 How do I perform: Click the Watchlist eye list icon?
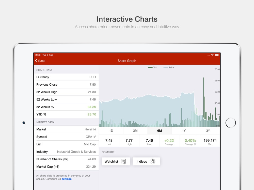point(123,161)
